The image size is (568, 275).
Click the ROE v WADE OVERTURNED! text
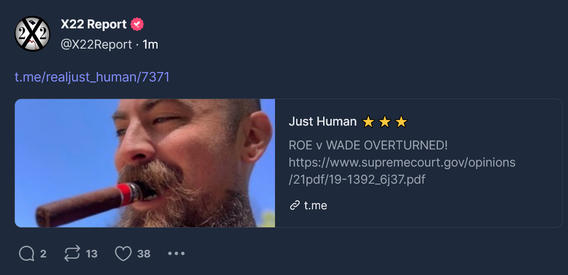click(x=368, y=145)
